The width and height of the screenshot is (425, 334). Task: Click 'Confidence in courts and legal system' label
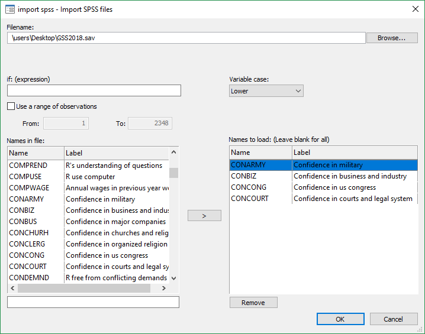tap(353, 199)
